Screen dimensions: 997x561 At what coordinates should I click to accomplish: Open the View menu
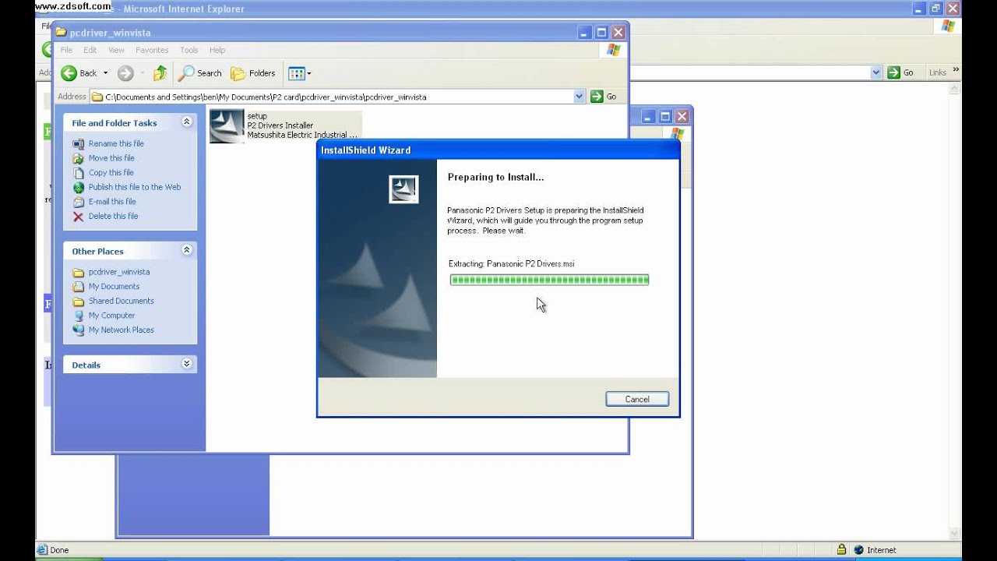(x=116, y=50)
